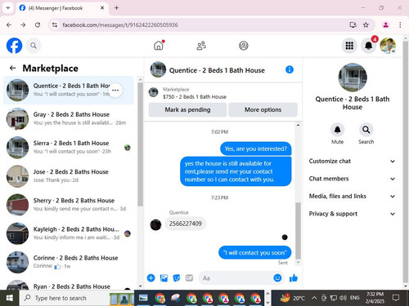This screenshot has height=306, width=409.
Task: Choose a sticker with the sticker icon
Action: click(x=177, y=278)
